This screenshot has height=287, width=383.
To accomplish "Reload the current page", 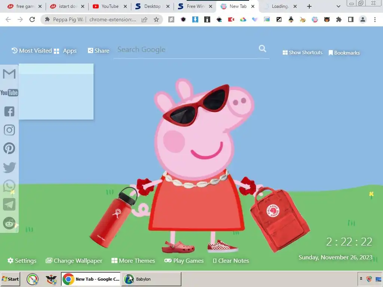I will point(32,19).
